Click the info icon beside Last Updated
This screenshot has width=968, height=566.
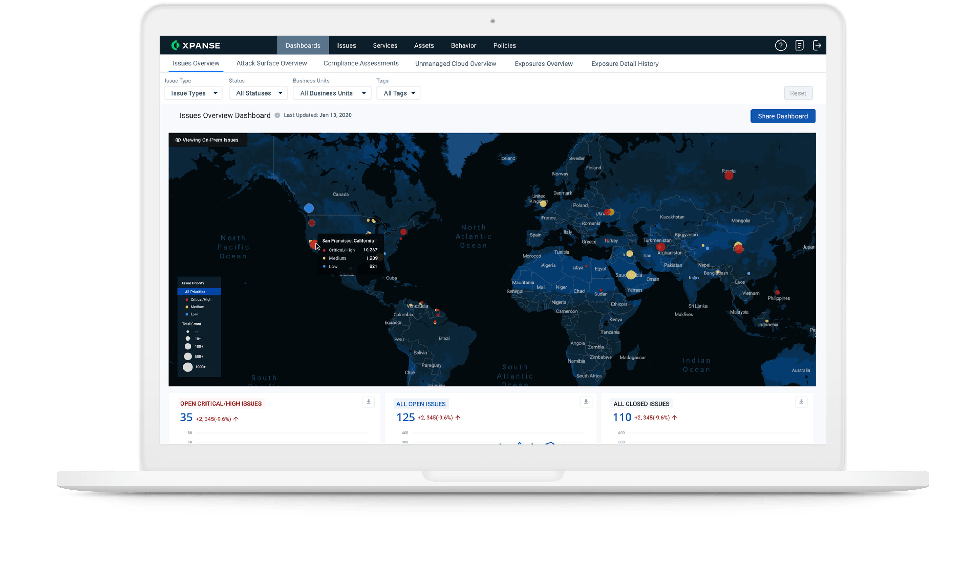click(x=277, y=115)
